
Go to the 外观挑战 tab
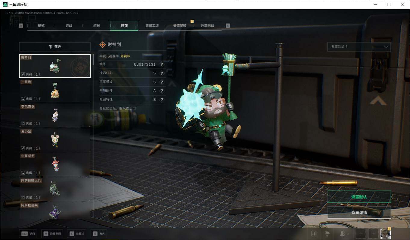click(x=207, y=25)
